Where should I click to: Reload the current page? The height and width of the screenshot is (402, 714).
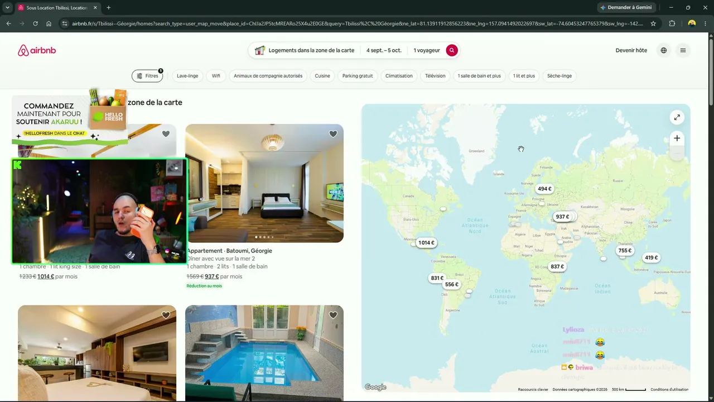tap(35, 23)
